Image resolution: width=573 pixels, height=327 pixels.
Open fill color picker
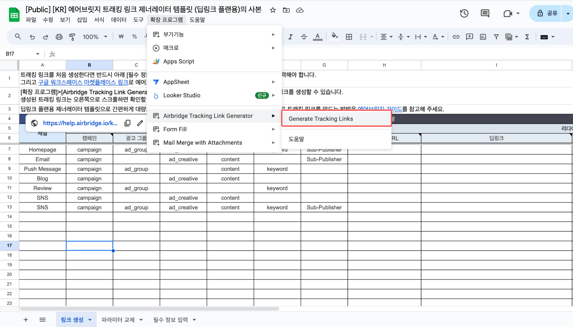[x=335, y=37]
